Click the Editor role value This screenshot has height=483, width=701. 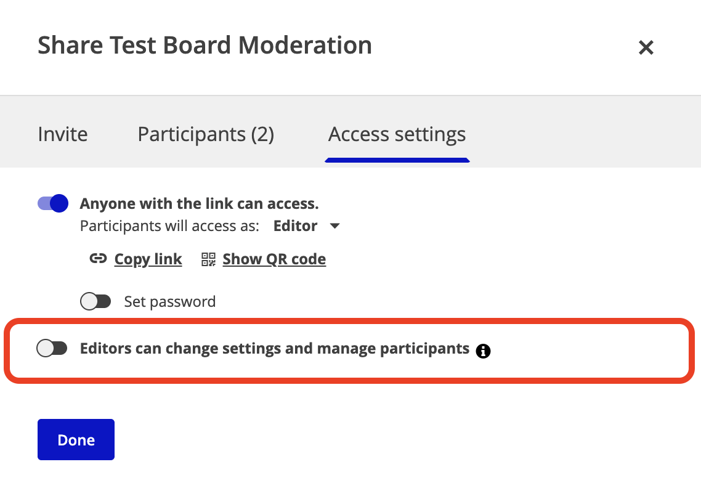[296, 226]
